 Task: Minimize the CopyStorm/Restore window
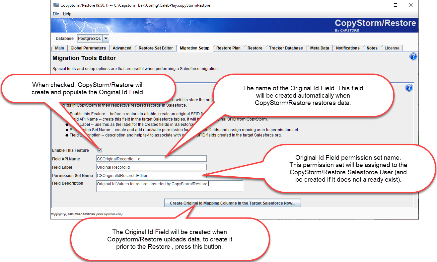pos(380,5)
